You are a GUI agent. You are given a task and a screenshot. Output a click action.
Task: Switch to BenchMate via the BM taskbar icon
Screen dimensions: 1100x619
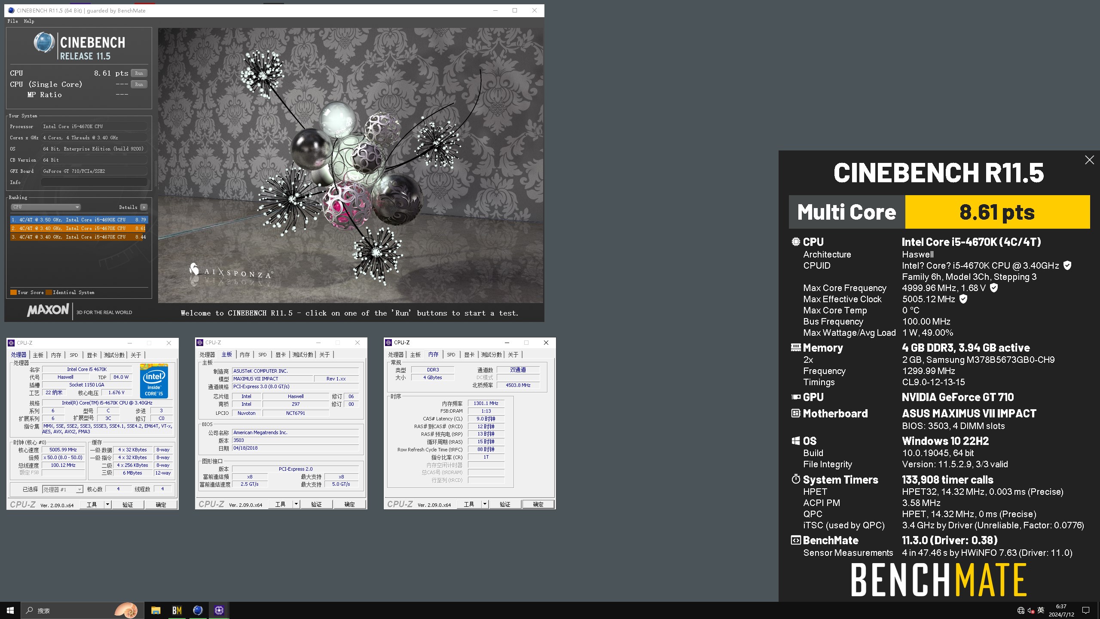(177, 610)
